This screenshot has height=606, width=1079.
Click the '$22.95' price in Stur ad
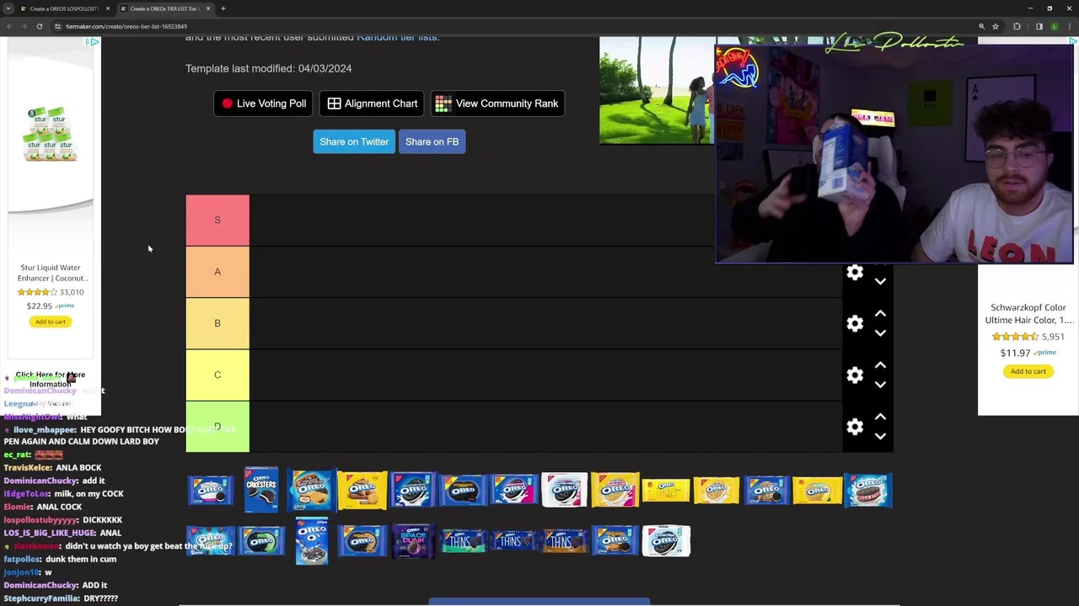pos(39,306)
